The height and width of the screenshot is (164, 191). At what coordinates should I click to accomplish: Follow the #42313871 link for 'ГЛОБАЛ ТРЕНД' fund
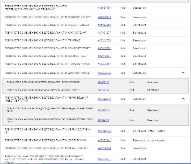pyautogui.click(x=104, y=159)
